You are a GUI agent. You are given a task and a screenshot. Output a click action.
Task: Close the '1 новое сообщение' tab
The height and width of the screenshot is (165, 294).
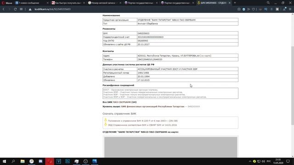coord(47,3)
